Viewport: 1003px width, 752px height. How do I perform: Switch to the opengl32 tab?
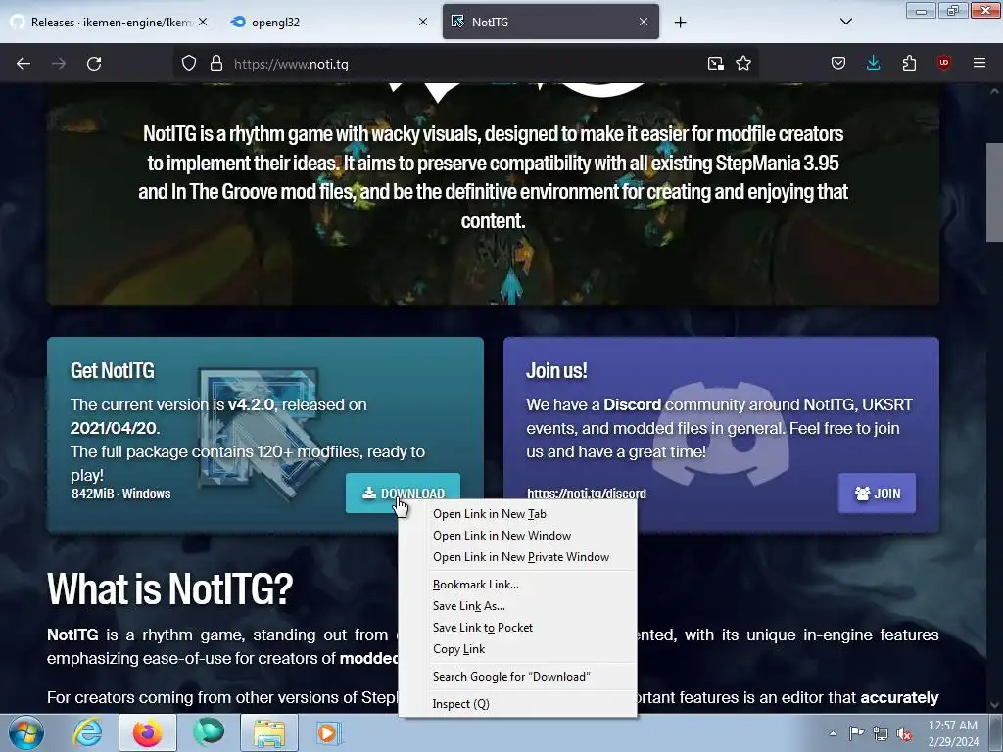click(328, 22)
